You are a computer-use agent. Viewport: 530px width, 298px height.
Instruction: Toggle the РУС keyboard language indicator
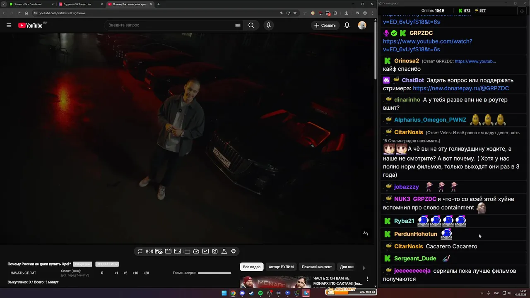pos(496,293)
